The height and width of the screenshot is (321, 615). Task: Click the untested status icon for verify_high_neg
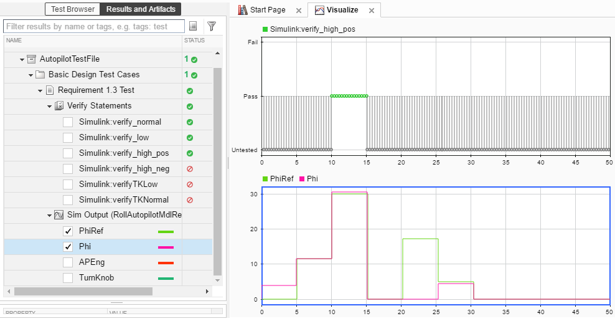pos(190,169)
